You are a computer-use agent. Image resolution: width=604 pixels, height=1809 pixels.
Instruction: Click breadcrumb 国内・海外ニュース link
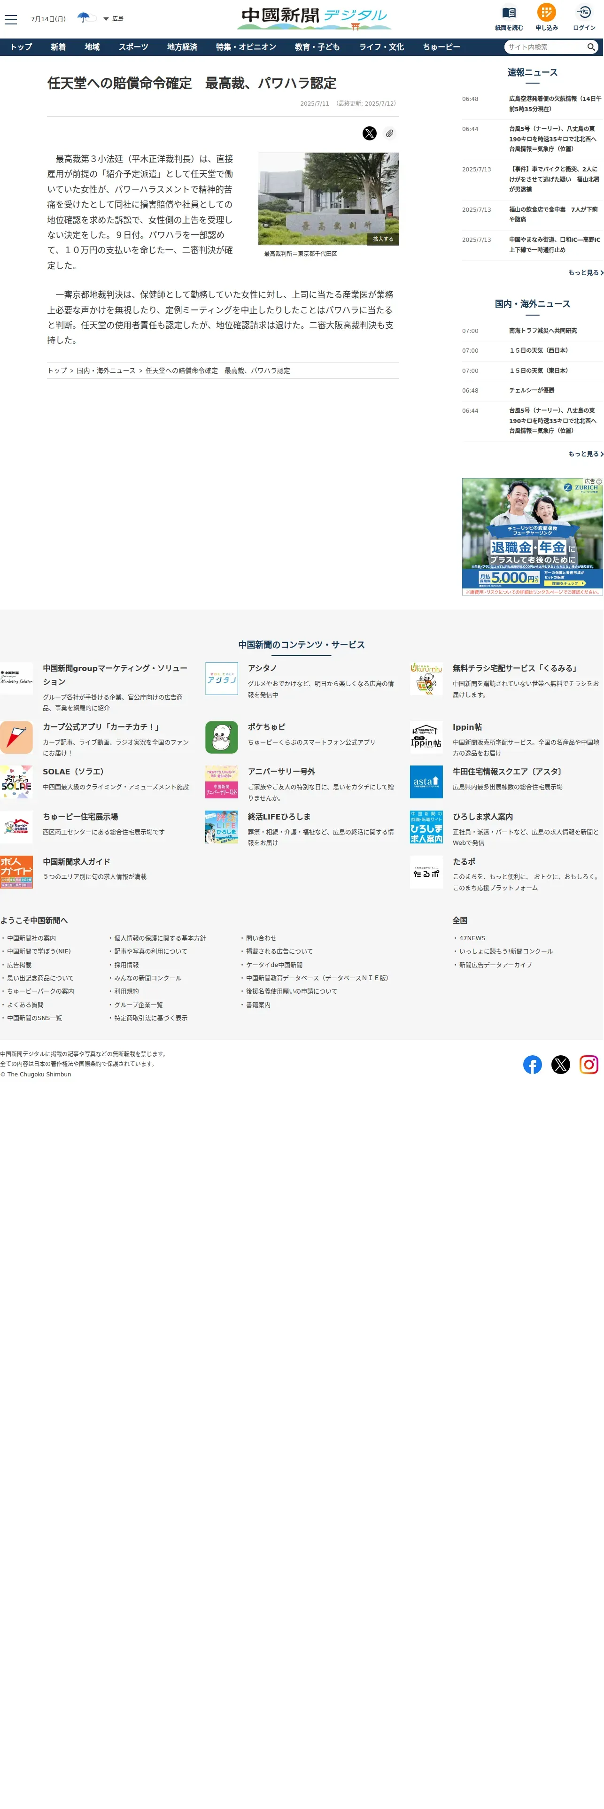(106, 371)
